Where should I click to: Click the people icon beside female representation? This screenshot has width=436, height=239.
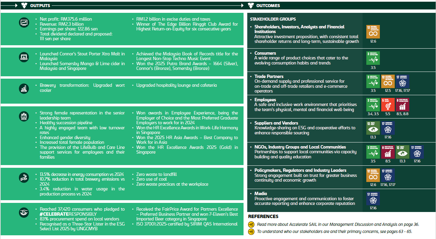24,116
